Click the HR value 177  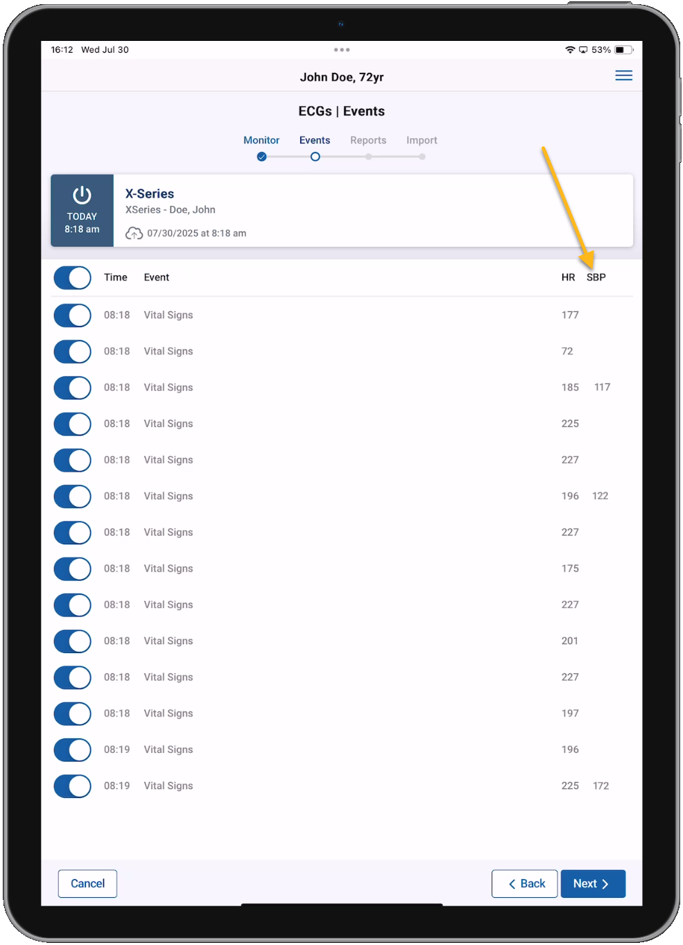coord(570,315)
